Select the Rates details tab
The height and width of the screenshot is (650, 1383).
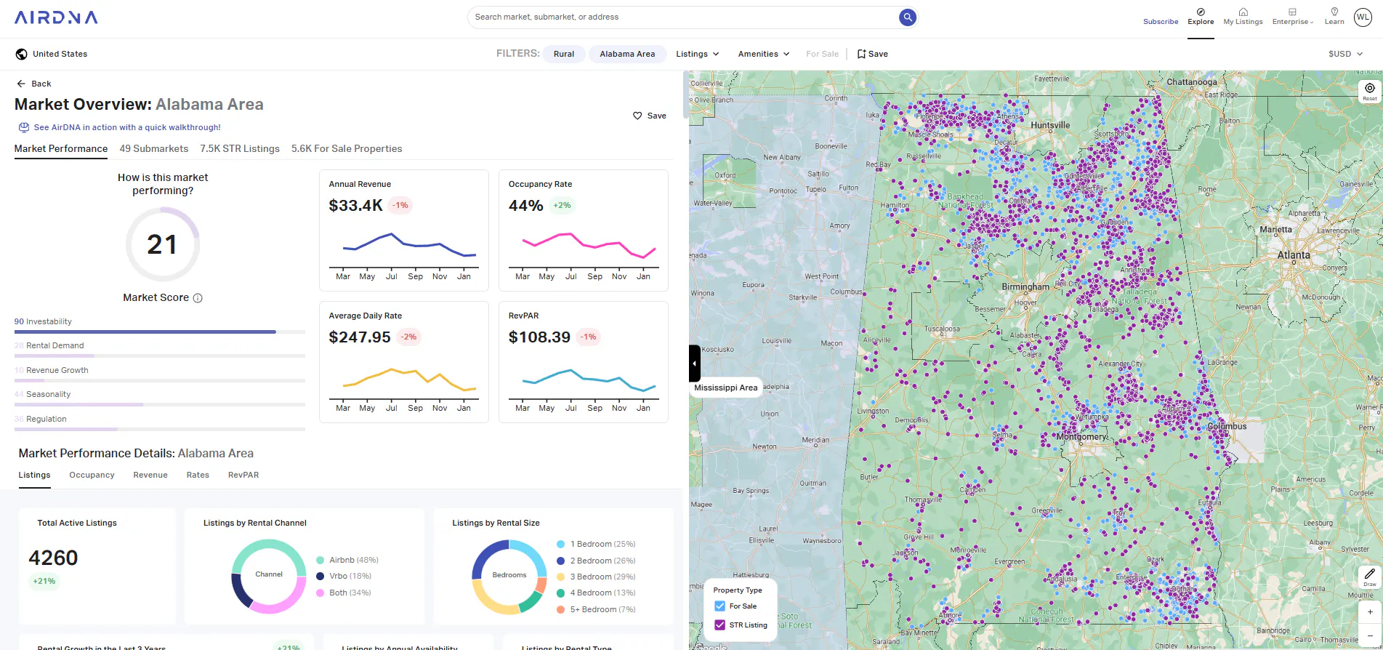[198, 475]
